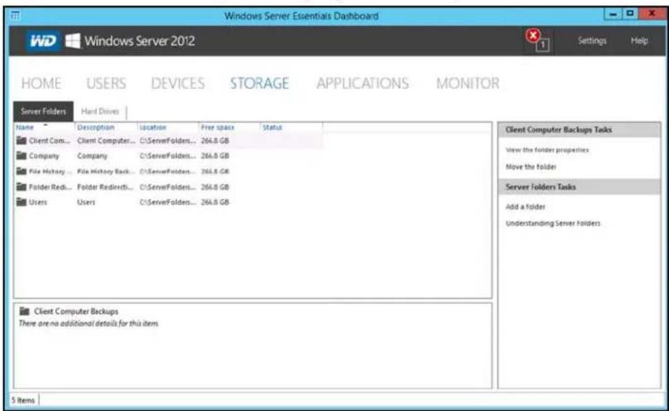The height and width of the screenshot is (411, 669).
Task: Click folder icon in details pane
Action: coord(25,311)
